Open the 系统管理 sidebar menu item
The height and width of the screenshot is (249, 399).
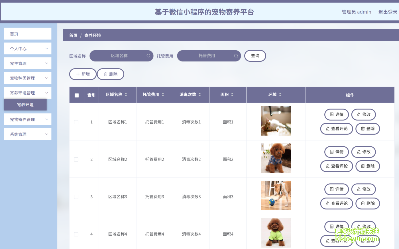pyautogui.click(x=27, y=134)
